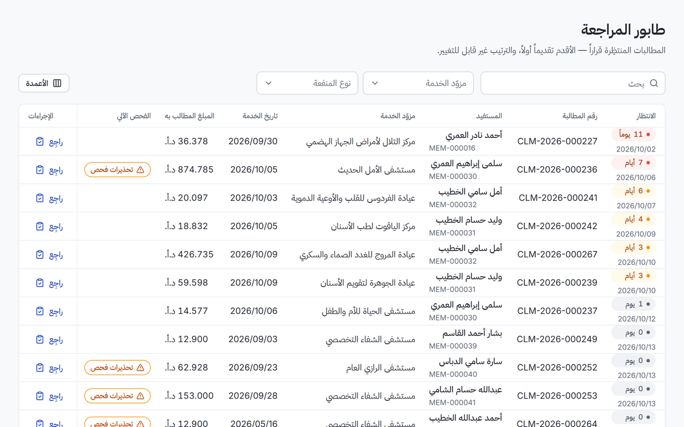
Task: Click amount 426.735 د.أ.
Action: point(190,254)
